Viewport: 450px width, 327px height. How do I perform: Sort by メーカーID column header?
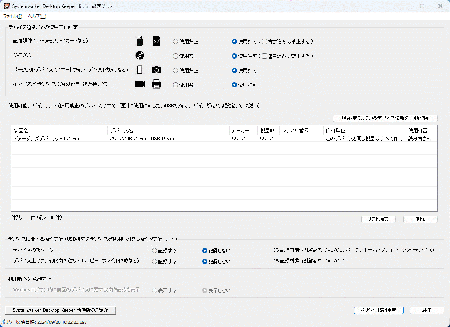click(244, 131)
